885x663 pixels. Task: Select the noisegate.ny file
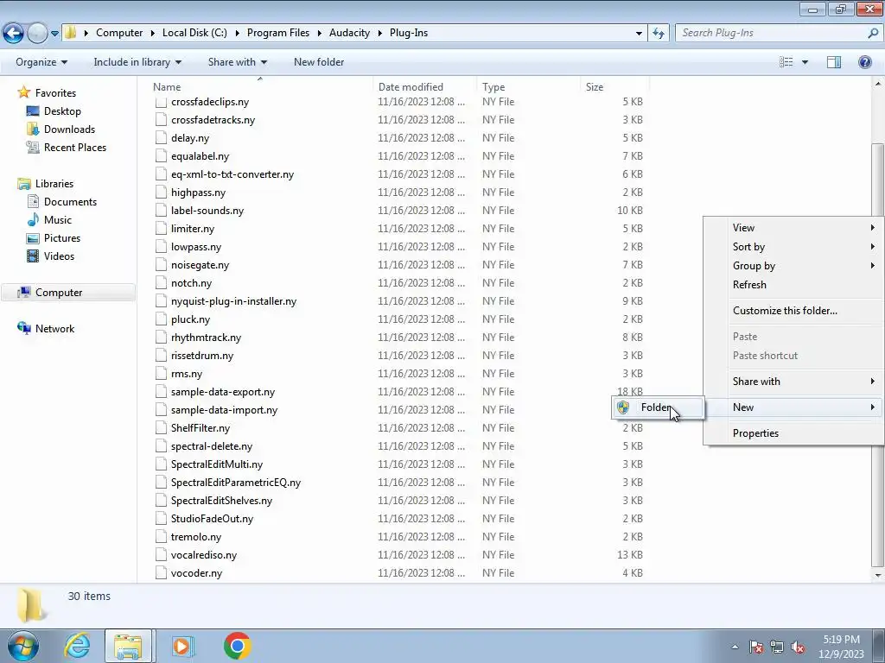(x=200, y=265)
